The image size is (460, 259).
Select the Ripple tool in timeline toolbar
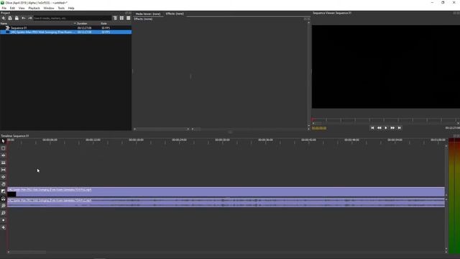[4, 155]
